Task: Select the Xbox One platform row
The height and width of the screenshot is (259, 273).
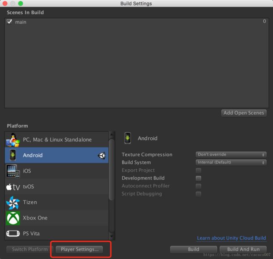Action: point(57,218)
